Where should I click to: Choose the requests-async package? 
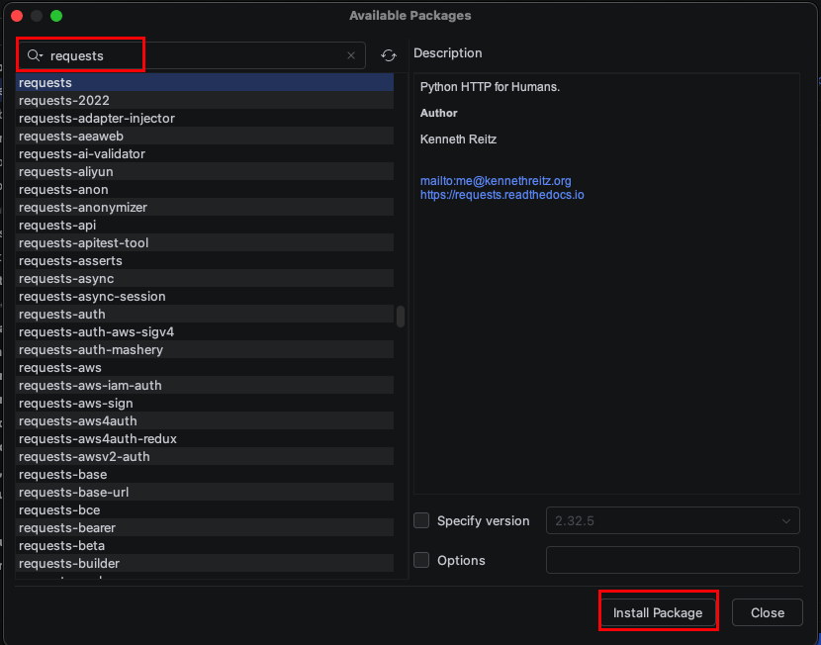point(66,279)
